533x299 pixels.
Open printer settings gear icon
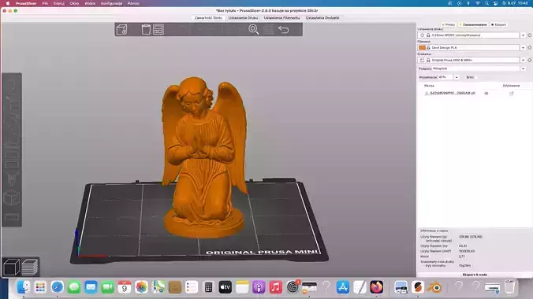[529, 60]
